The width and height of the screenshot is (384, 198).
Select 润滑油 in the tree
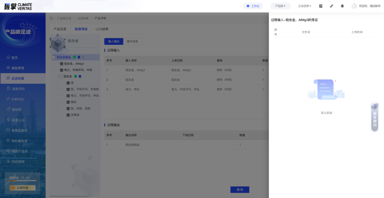(x=75, y=115)
